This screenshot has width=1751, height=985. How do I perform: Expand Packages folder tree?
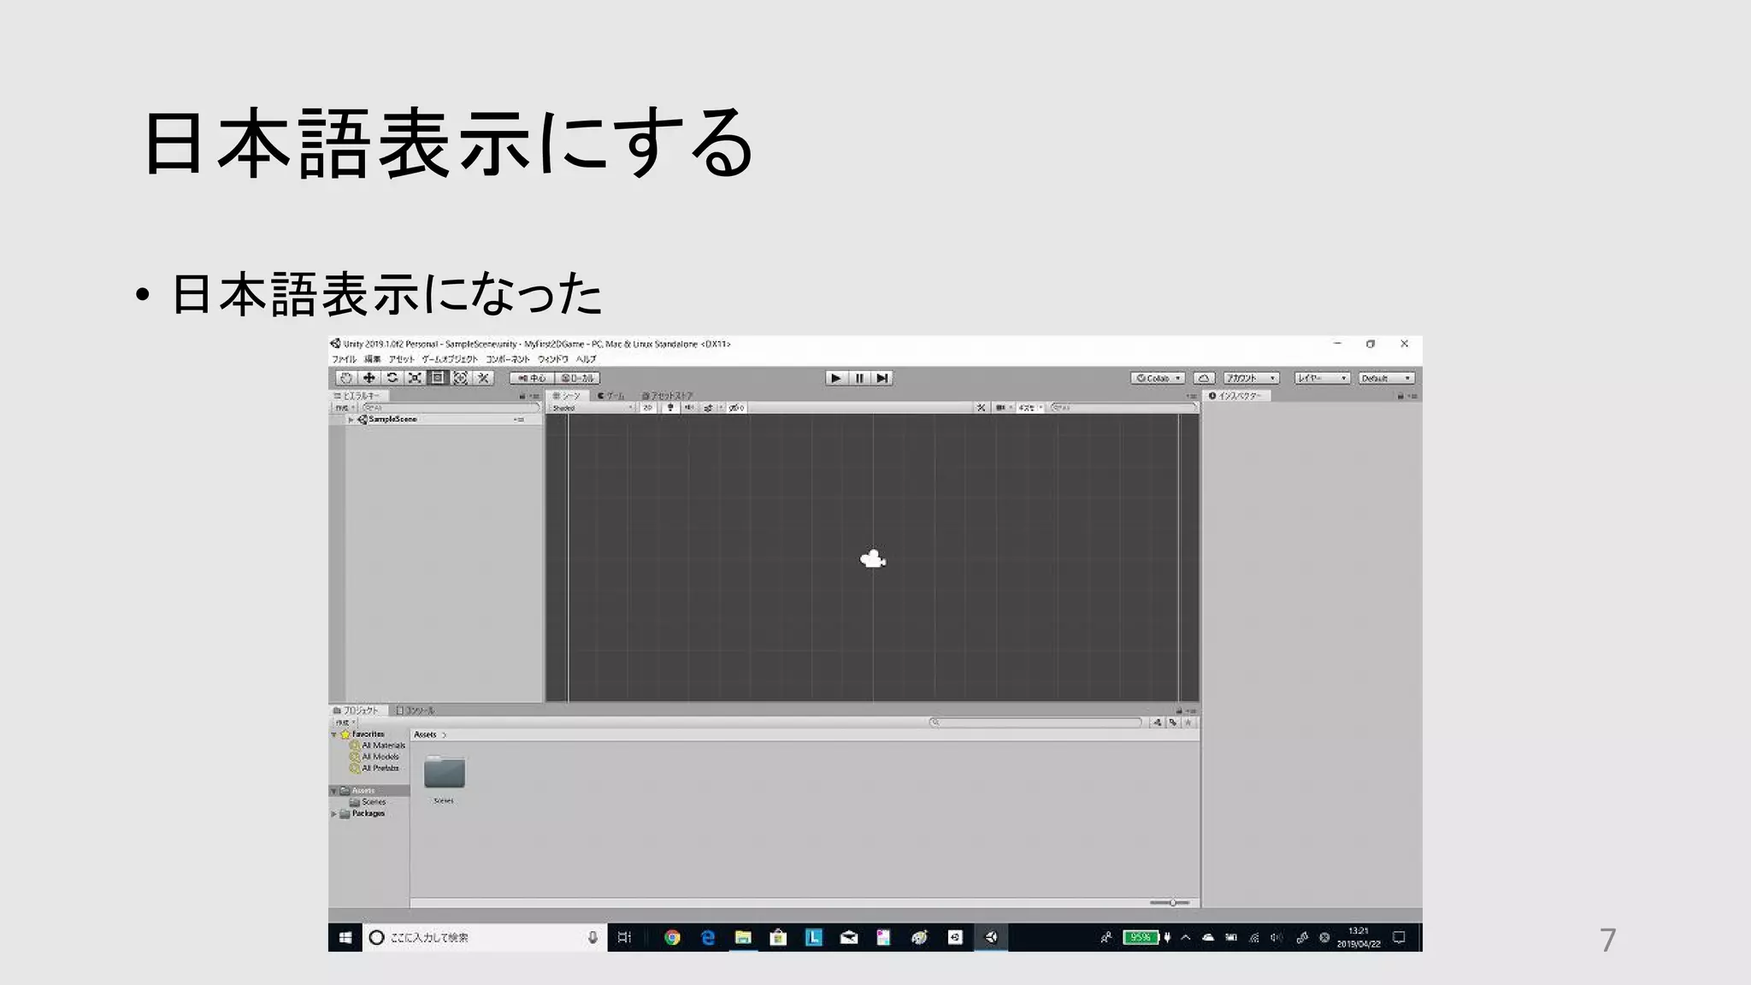(x=334, y=814)
